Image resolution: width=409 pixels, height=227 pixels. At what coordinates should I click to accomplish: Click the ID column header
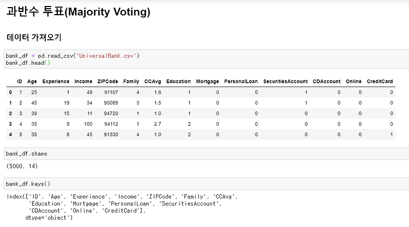point(20,81)
